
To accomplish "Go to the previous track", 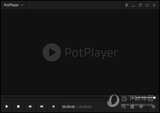I will (x=30, y=106).
